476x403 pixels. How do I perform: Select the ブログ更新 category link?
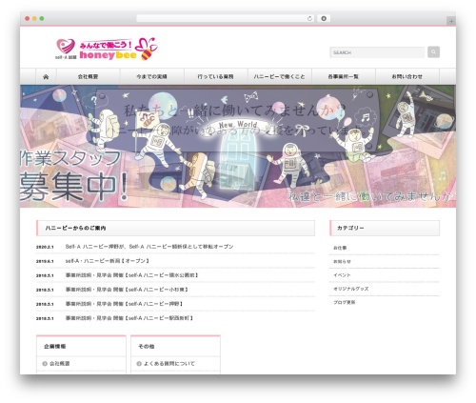[345, 302]
